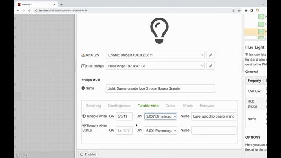Click the large light bulb icon

[x=159, y=31]
